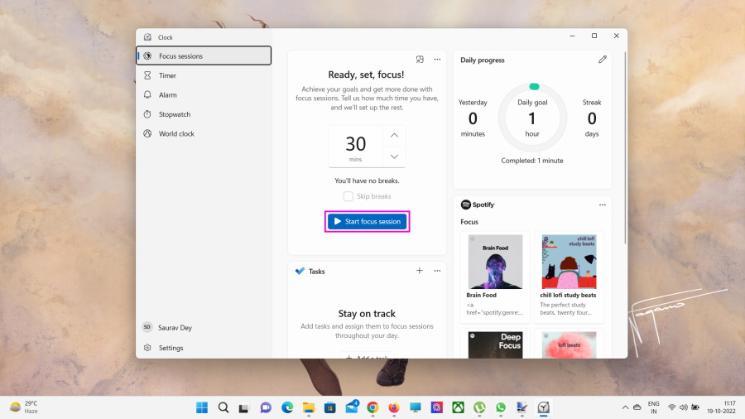Select World clock in the sidebar
The image size is (745, 419).
click(x=176, y=133)
